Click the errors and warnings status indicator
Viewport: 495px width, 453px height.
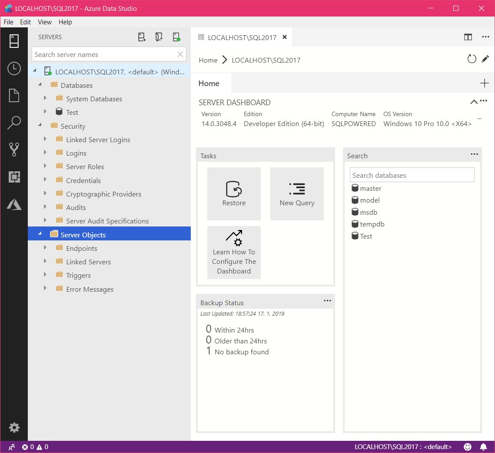(35, 446)
